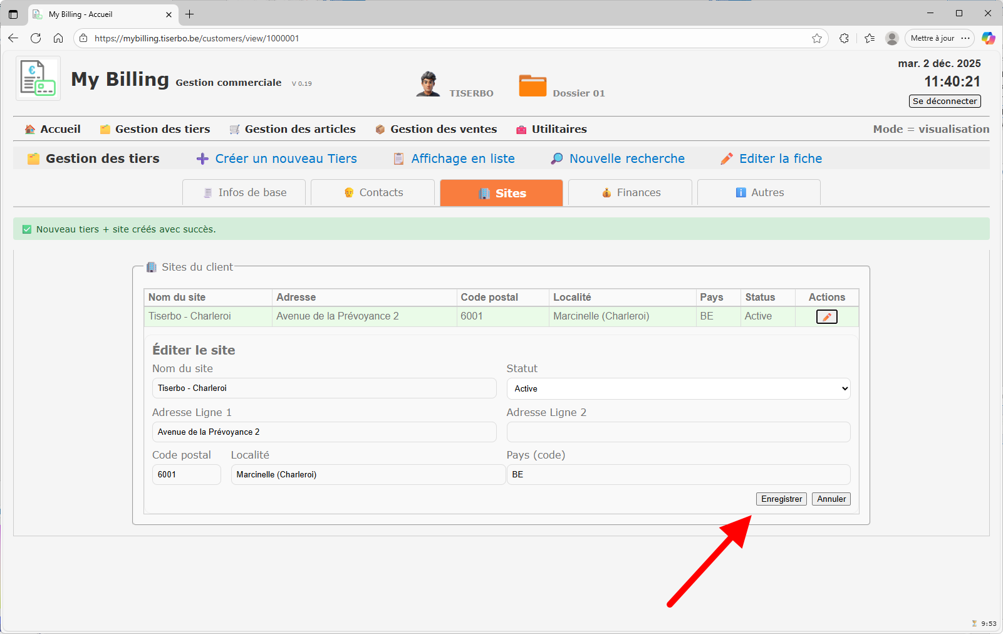Click the Annuler button
1003x634 pixels.
(x=830, y=499)
